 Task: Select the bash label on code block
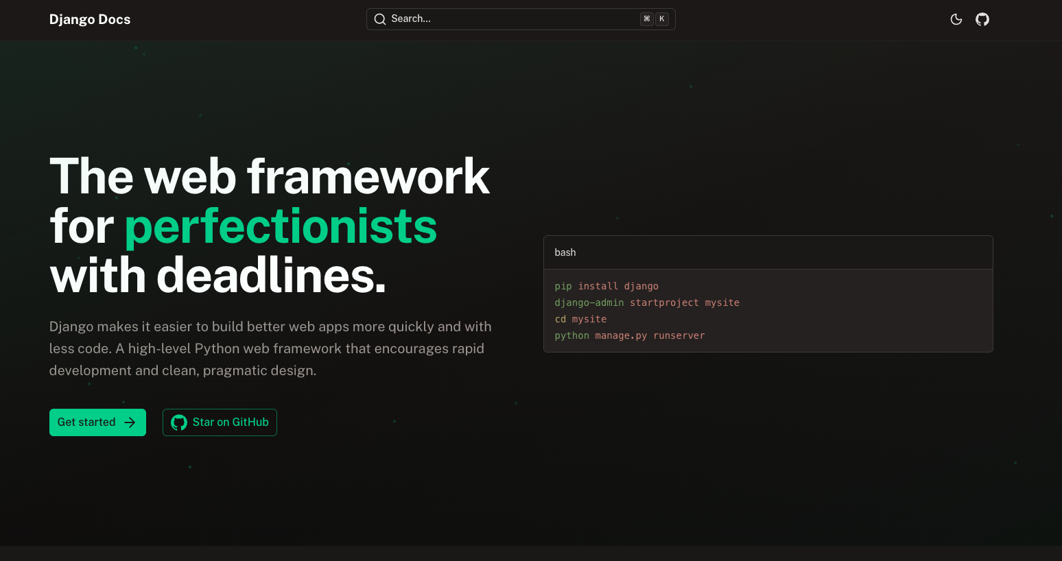pyautogui.click(x=565, y=252)
